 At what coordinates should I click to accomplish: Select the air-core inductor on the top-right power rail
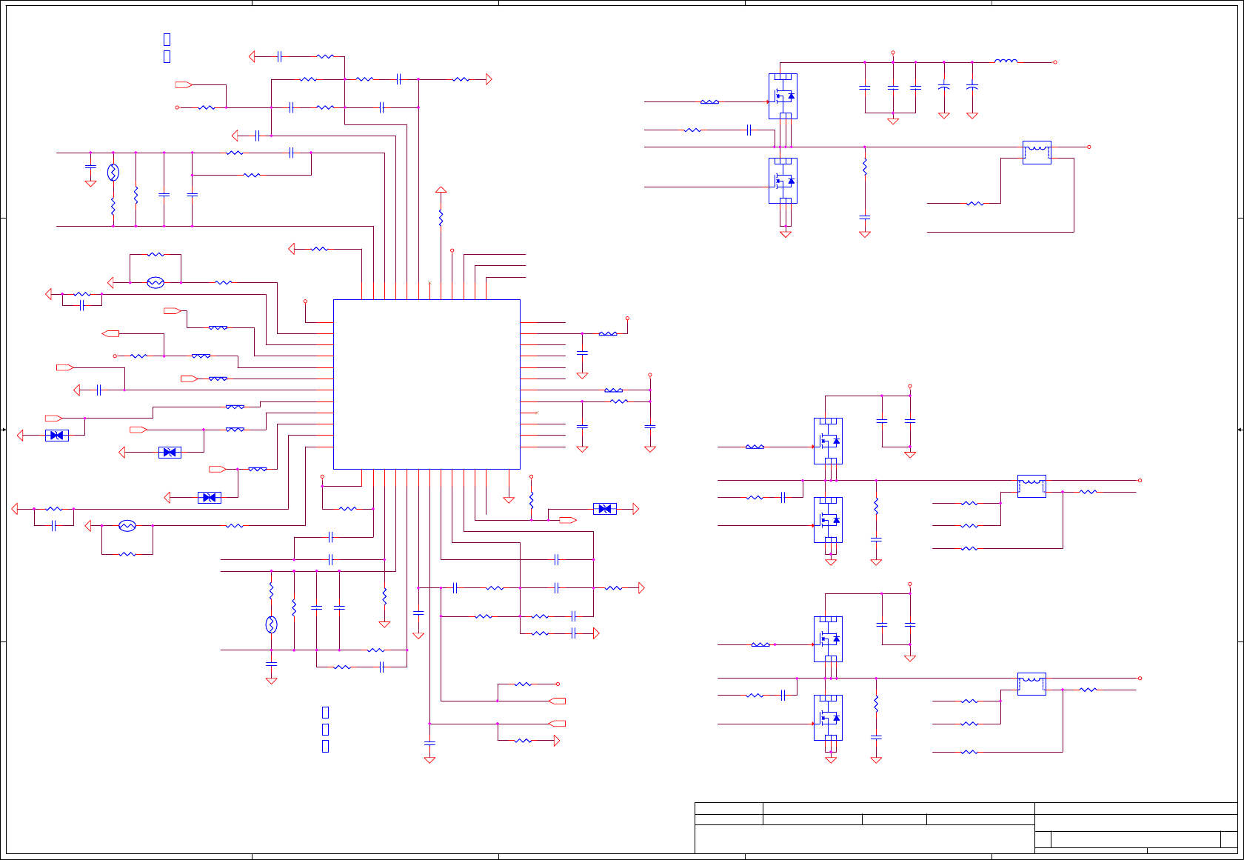(x=1006, y=61)
